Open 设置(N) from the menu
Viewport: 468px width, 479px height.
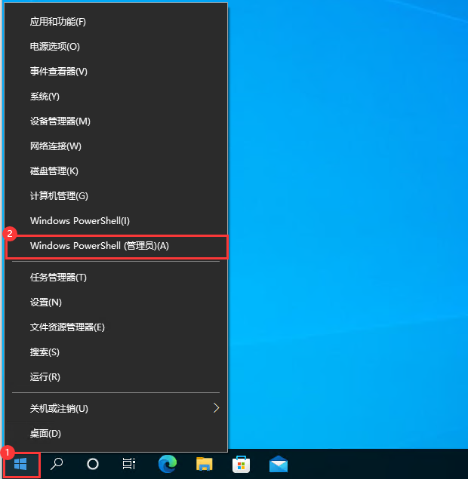[115, 302]
